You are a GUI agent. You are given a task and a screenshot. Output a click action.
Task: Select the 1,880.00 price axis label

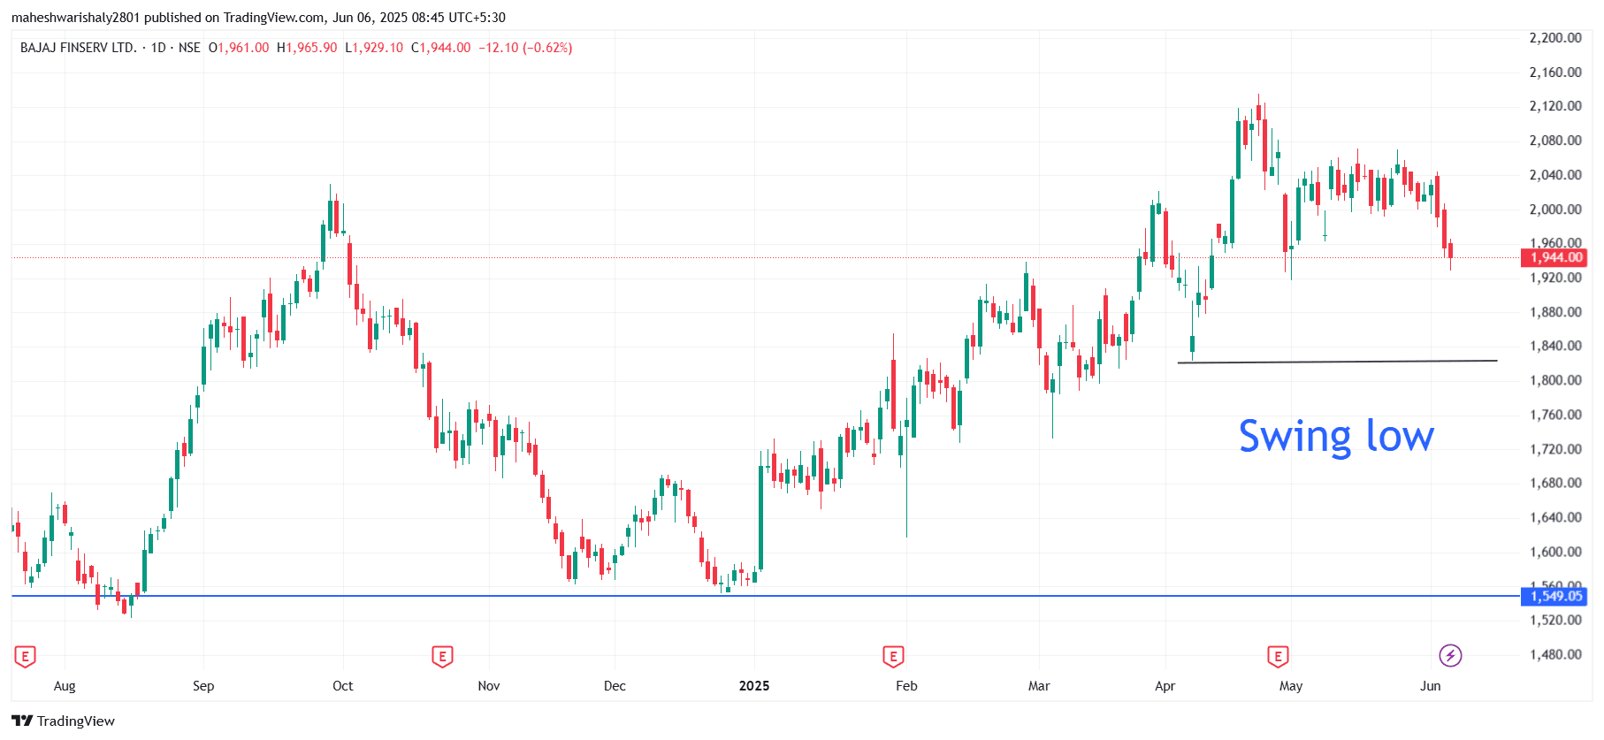pos(1555,312)
